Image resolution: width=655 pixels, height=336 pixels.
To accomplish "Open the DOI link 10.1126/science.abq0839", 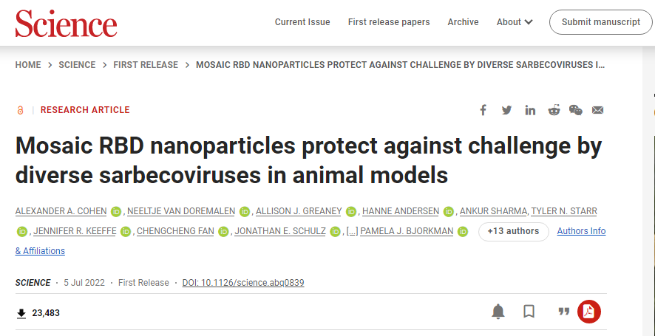I will pos(243,283).
